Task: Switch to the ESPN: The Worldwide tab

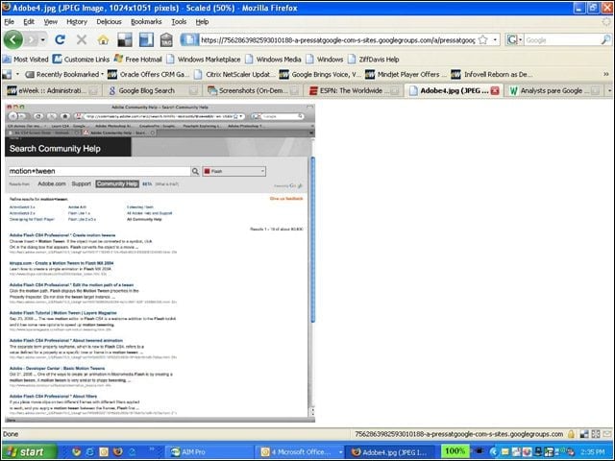Action: [x=355, y=90]
